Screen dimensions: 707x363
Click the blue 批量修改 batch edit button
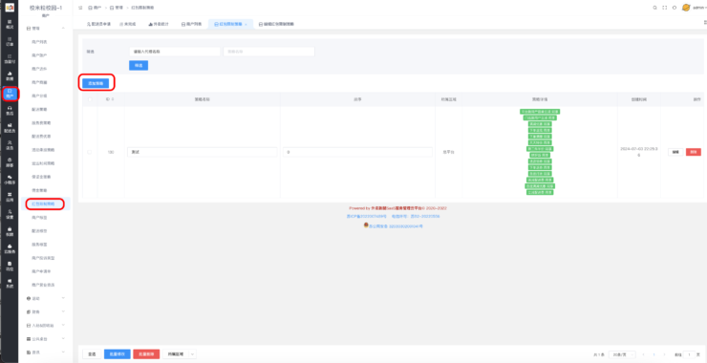(x=118, y=354)
